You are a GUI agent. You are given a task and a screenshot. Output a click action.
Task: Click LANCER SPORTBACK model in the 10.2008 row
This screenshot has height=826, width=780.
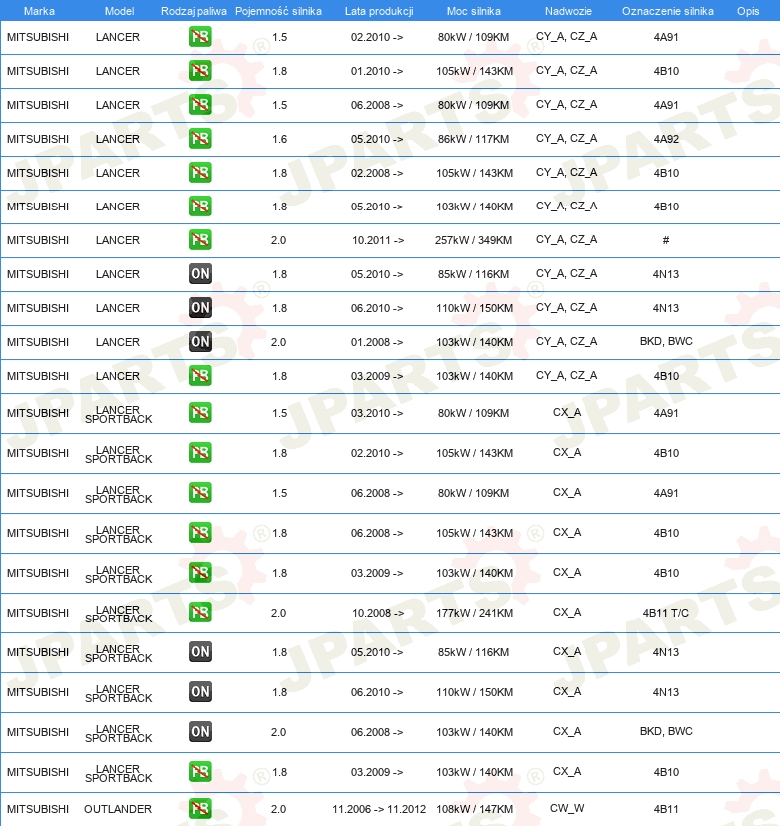click(x=118, y=614)
